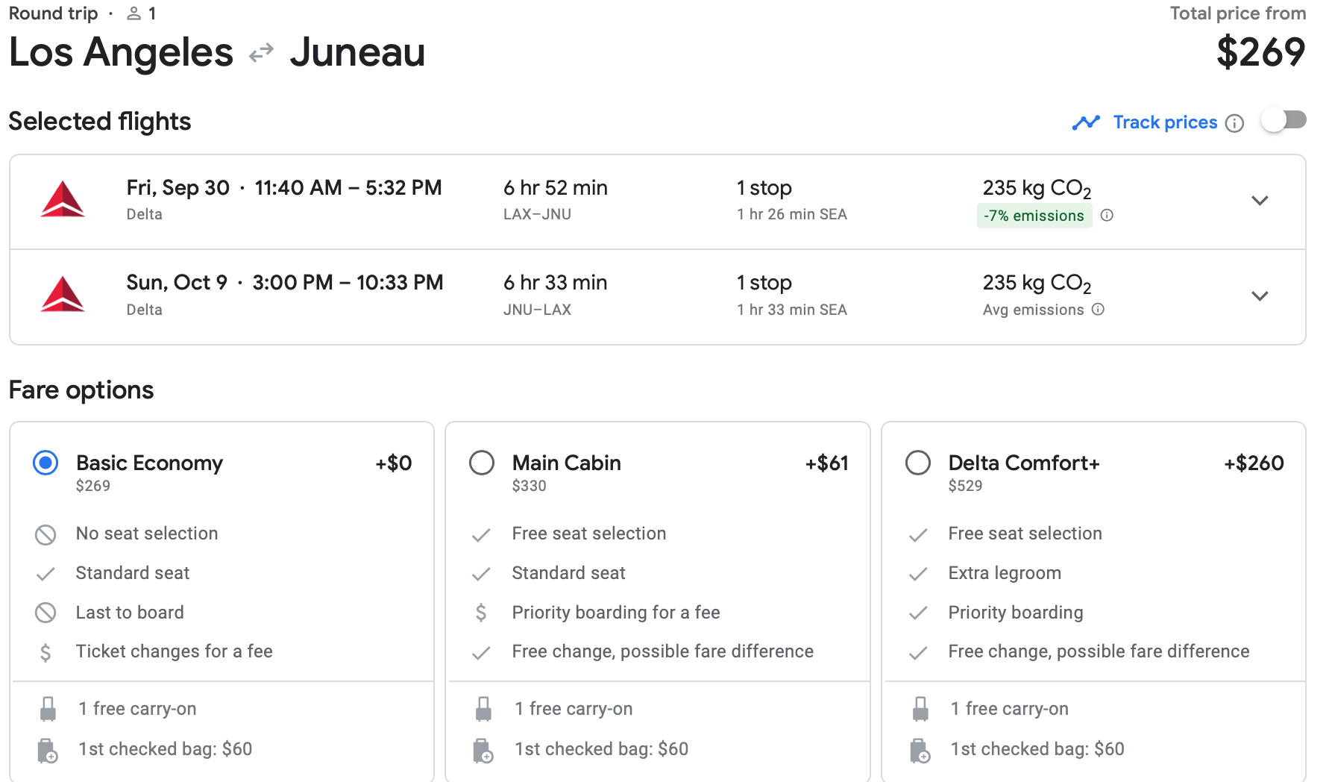Click the Track prices trend line icon

pos(1086,122)
